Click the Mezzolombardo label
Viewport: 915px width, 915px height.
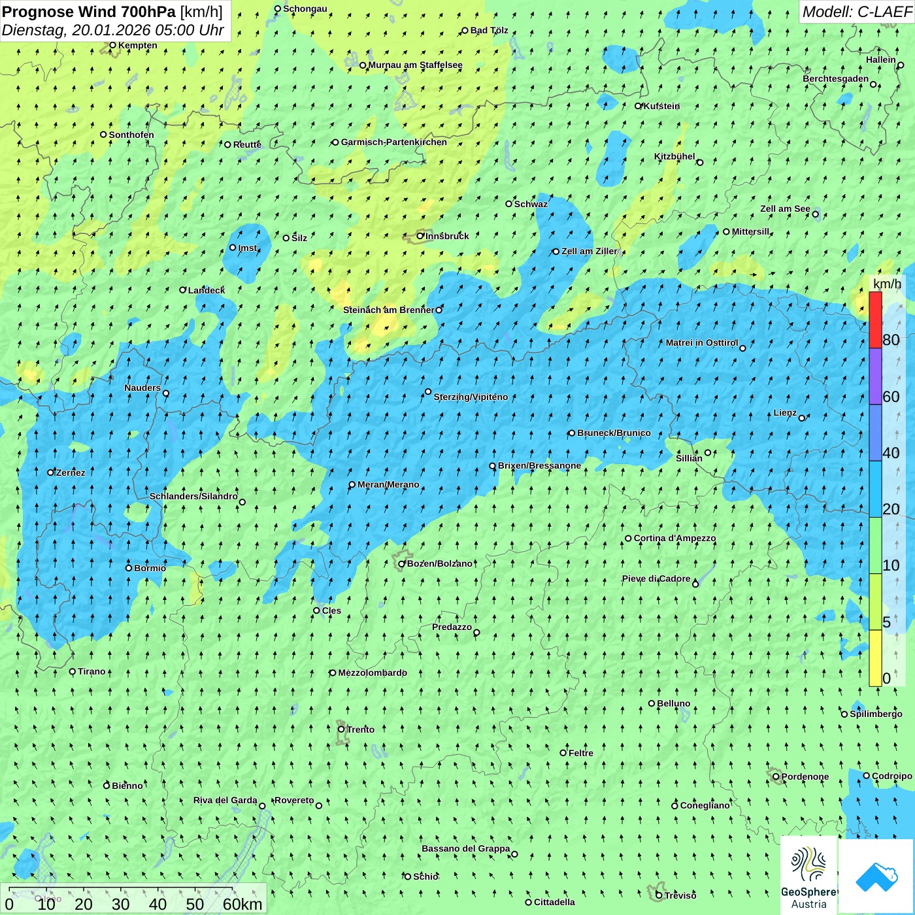point(373,673)
